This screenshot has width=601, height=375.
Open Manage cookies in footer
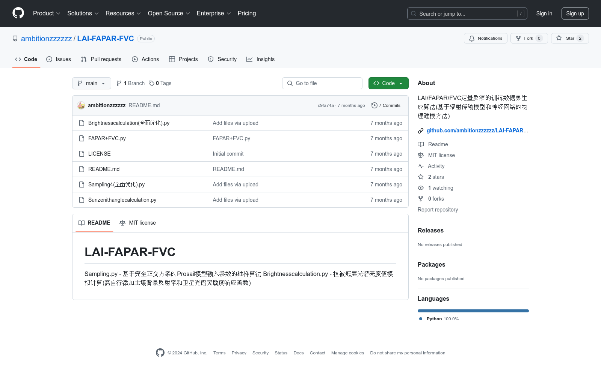[347, 353]
